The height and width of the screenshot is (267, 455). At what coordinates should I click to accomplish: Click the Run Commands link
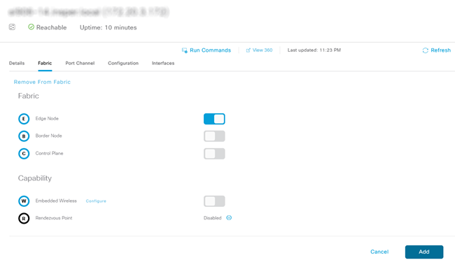click(211, 50)
